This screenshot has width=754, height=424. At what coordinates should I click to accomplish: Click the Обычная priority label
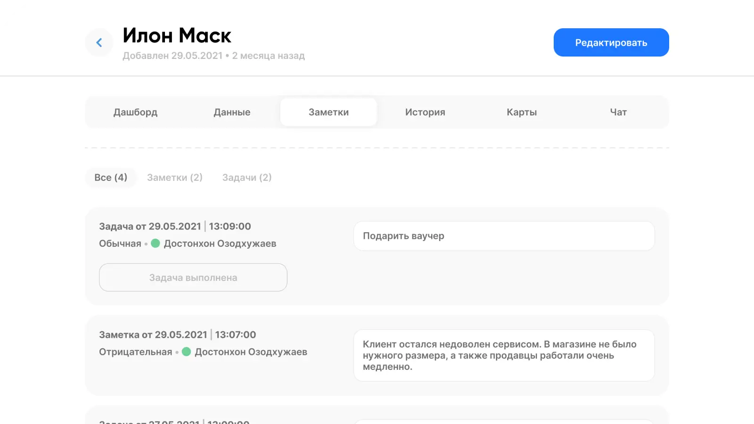coord(120,244)
